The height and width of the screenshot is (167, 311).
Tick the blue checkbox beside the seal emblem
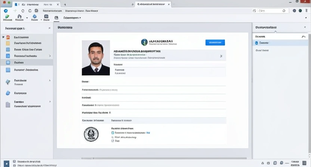[113, 132]
